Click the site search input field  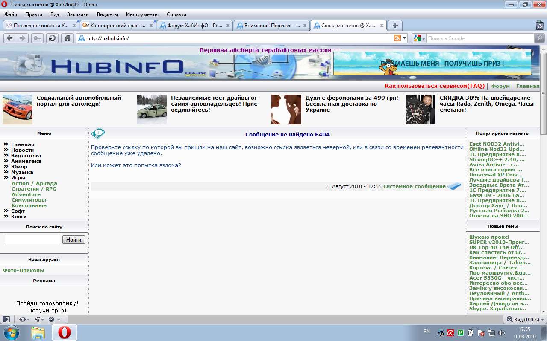coord(32,240)
